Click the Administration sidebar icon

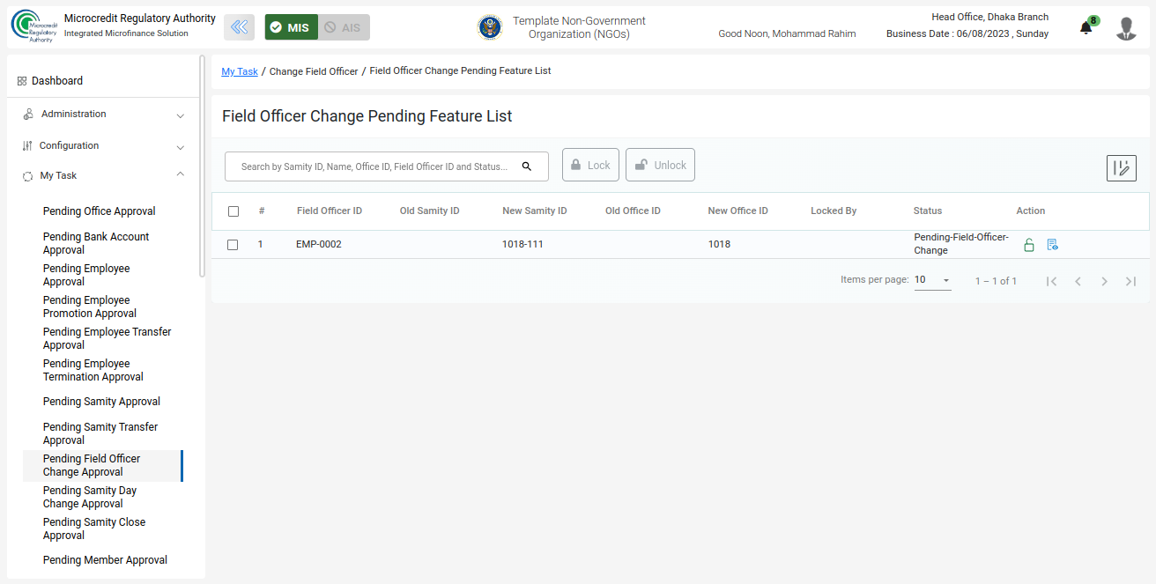pyautogui.click(x=28, y=115)
